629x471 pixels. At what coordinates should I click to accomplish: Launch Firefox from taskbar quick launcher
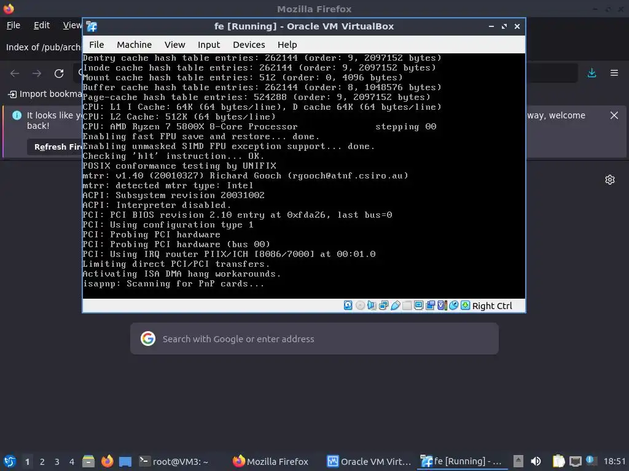107,461
